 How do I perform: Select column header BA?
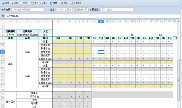170,21
